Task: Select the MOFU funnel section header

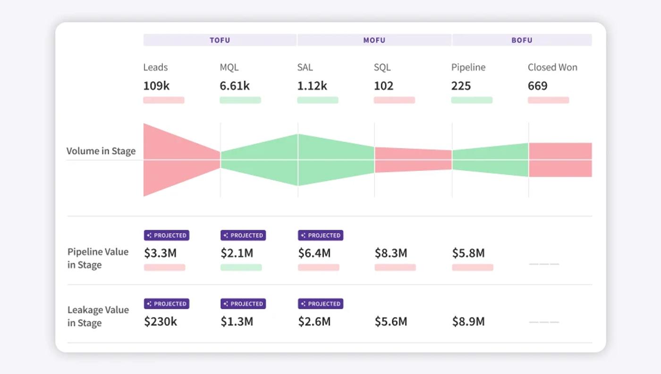Action: (x=374, y=40)
